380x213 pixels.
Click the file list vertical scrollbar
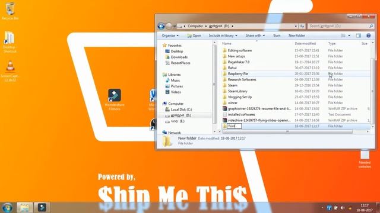click(372, 91)
